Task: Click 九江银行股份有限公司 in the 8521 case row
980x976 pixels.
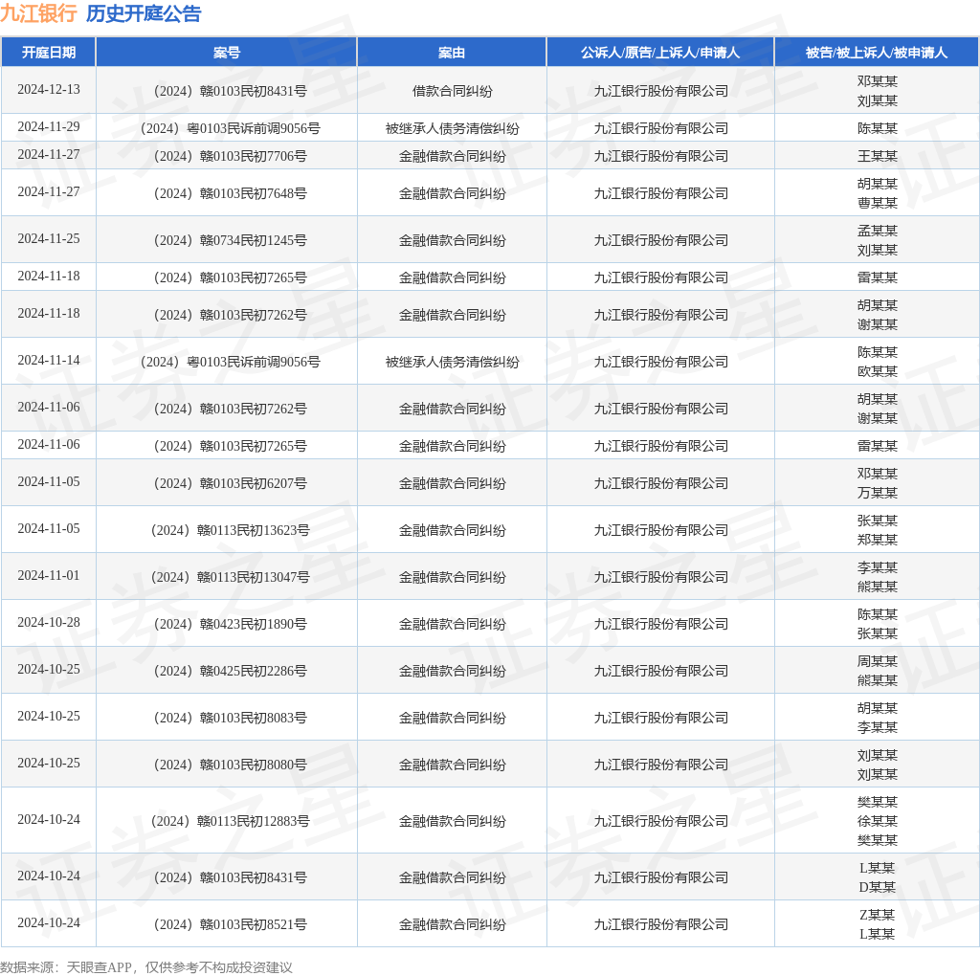Action: (661, 924)
